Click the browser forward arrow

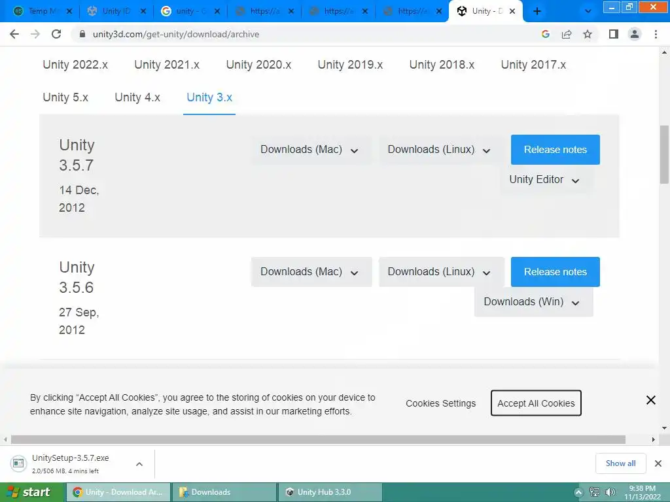[x=35, y=34]
